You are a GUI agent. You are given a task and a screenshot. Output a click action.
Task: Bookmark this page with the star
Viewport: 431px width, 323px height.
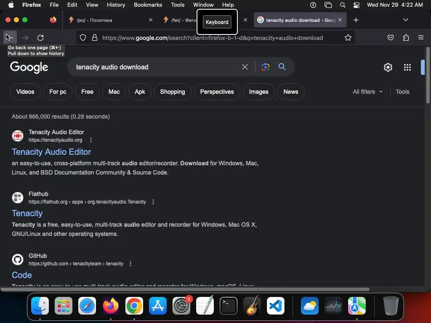click(x=348, y=37)
